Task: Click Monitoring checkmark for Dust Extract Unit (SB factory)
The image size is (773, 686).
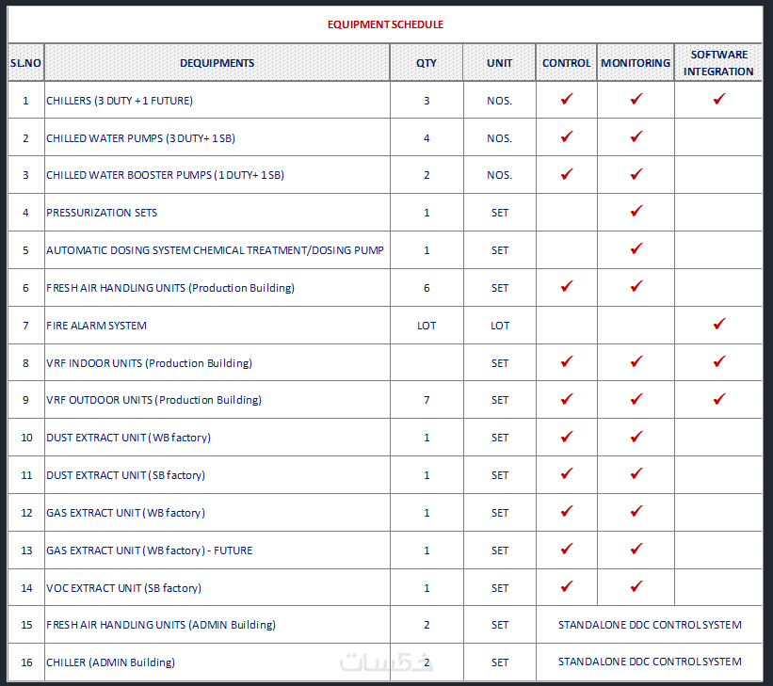Action: [x=636, y=474]
